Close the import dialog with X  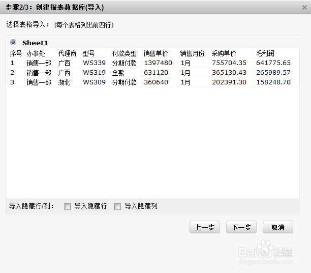pyautogui.click(x=304, y=8)
